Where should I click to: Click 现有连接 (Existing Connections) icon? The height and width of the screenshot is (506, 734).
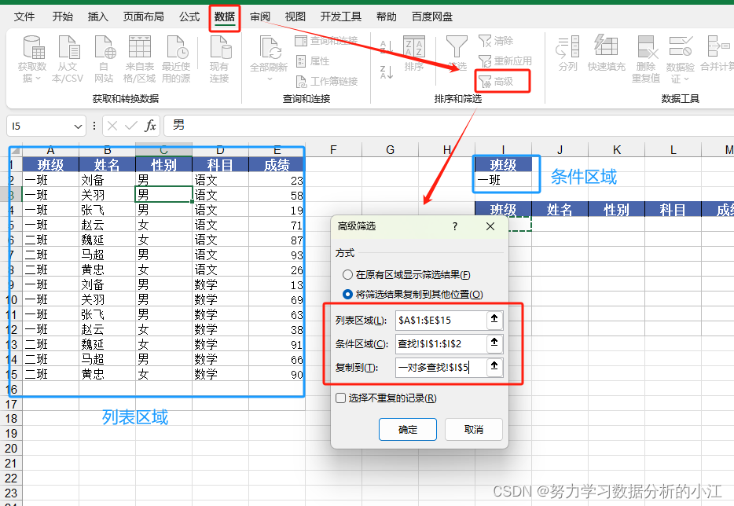[x=220, y=47]
